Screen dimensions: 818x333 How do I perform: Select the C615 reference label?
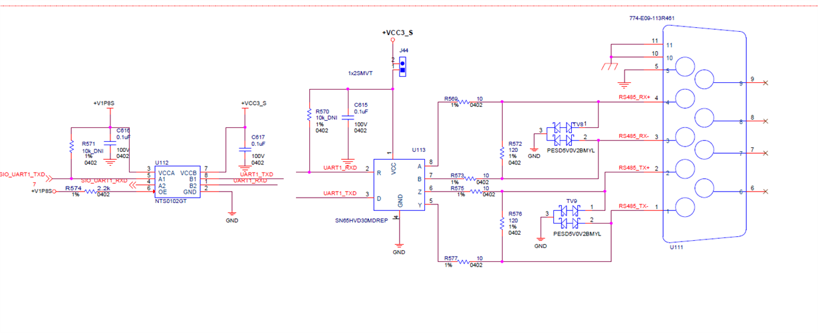(360, 105)
